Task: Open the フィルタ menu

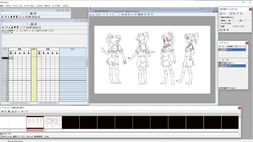Action: click(40, 6)
